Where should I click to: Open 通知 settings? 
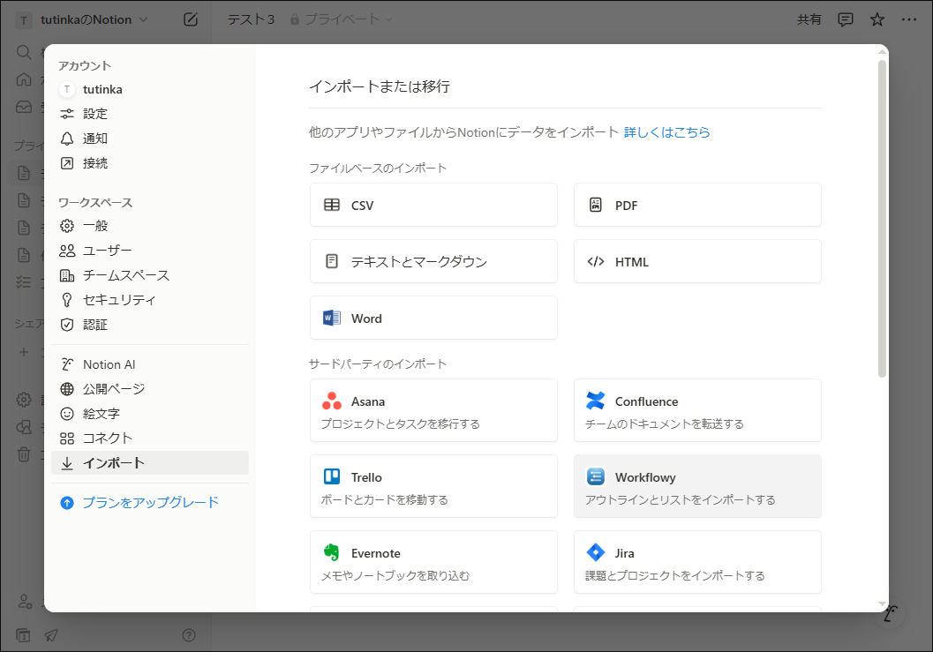[150, 139]
